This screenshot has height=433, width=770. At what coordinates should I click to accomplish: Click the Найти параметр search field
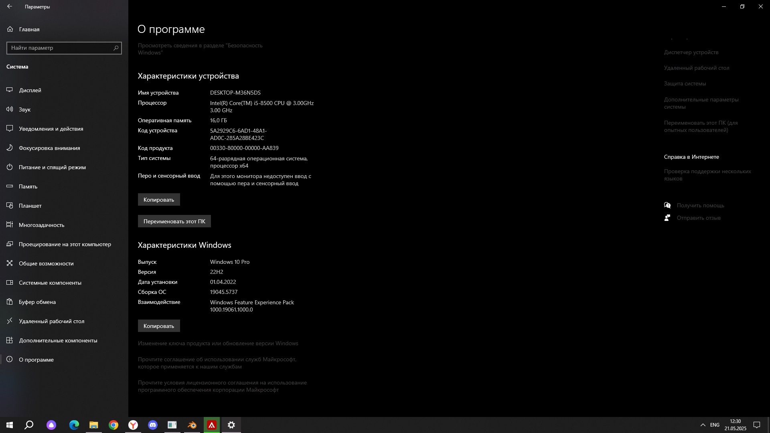[x=64, y=48]
